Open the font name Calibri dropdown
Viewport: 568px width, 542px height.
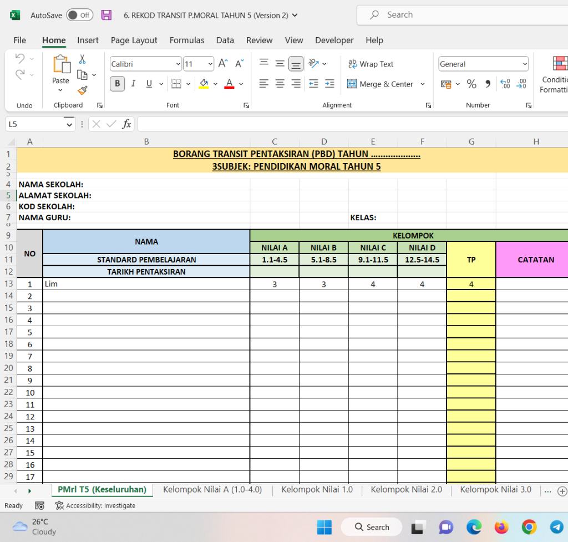177,64
